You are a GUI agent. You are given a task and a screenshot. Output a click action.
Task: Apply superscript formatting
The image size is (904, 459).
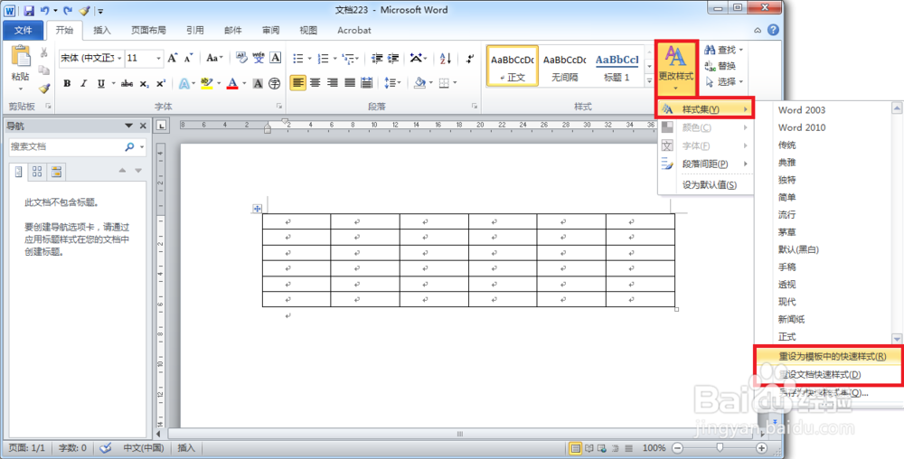point(161,83)
